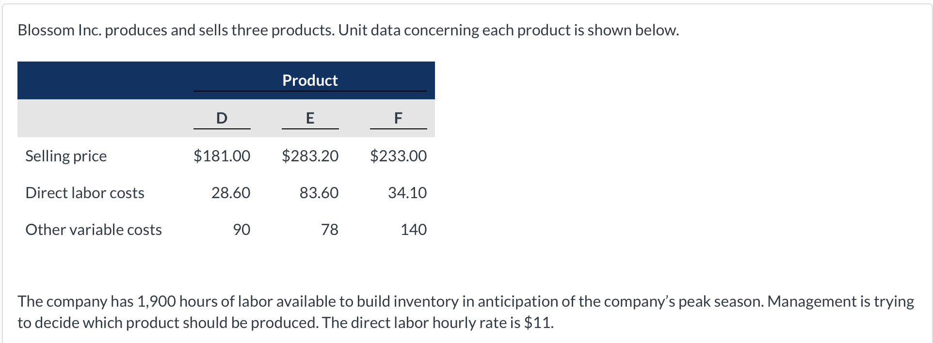Click the $11 hourly rate text

pos(538,323)
